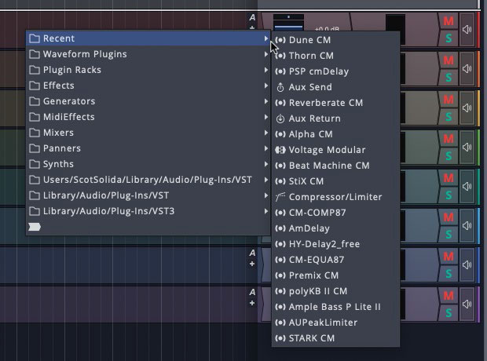
Task: Add an Aux Send plugin
Action: 335,87
